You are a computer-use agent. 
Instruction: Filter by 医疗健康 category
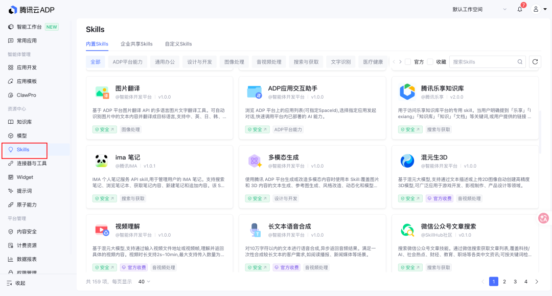[373, 62]
